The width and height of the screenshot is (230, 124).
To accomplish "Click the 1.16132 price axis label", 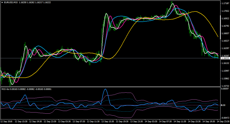I will (x=226, y=63).
